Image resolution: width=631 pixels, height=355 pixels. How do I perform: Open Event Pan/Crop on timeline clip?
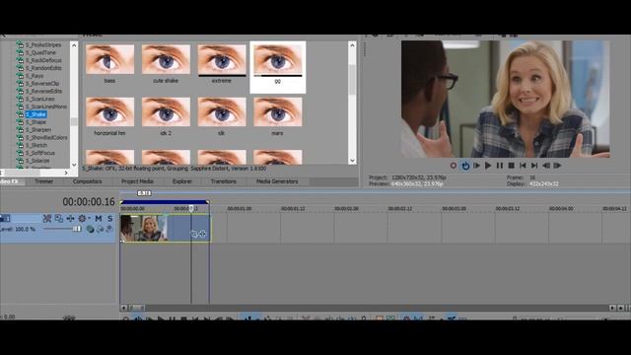(194, 234)
